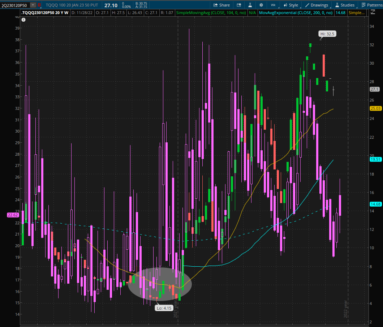
Task: Click the truncated yellow Simple... study label
Action: (356, 13)
